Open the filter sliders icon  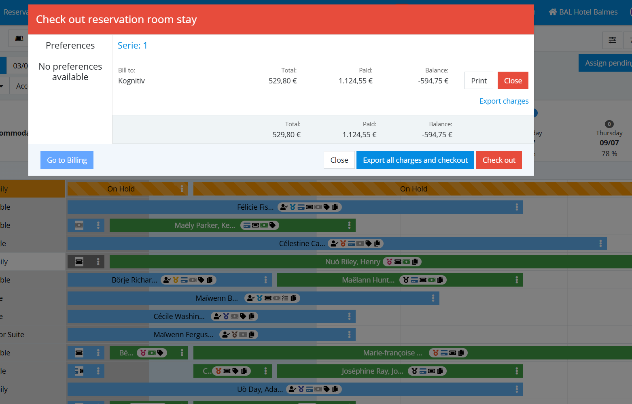[612, 40]
